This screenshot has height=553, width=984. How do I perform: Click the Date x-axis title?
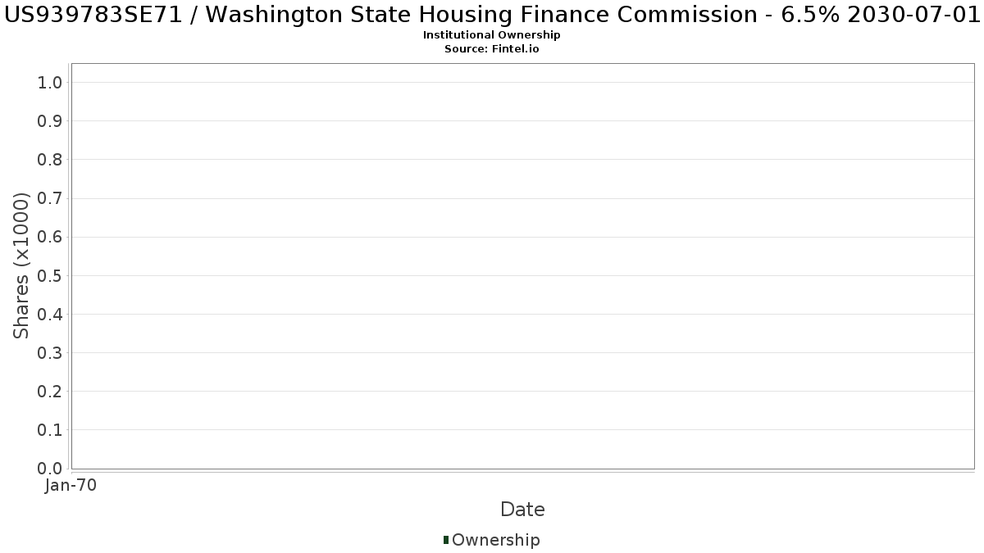point(522,510)
